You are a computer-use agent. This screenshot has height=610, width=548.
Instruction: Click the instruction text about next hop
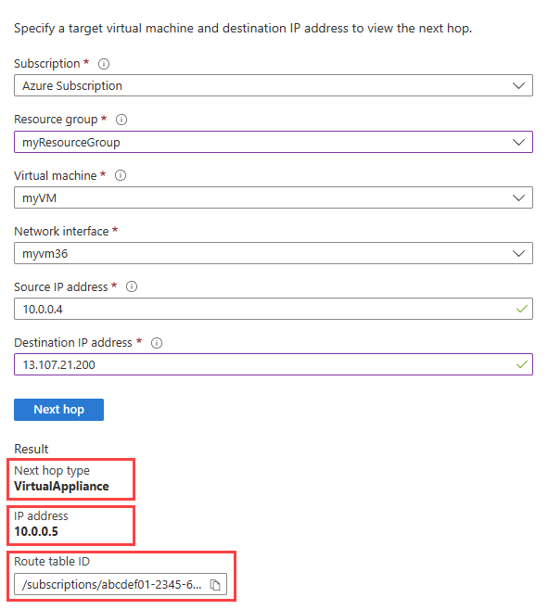coord(243,29)
